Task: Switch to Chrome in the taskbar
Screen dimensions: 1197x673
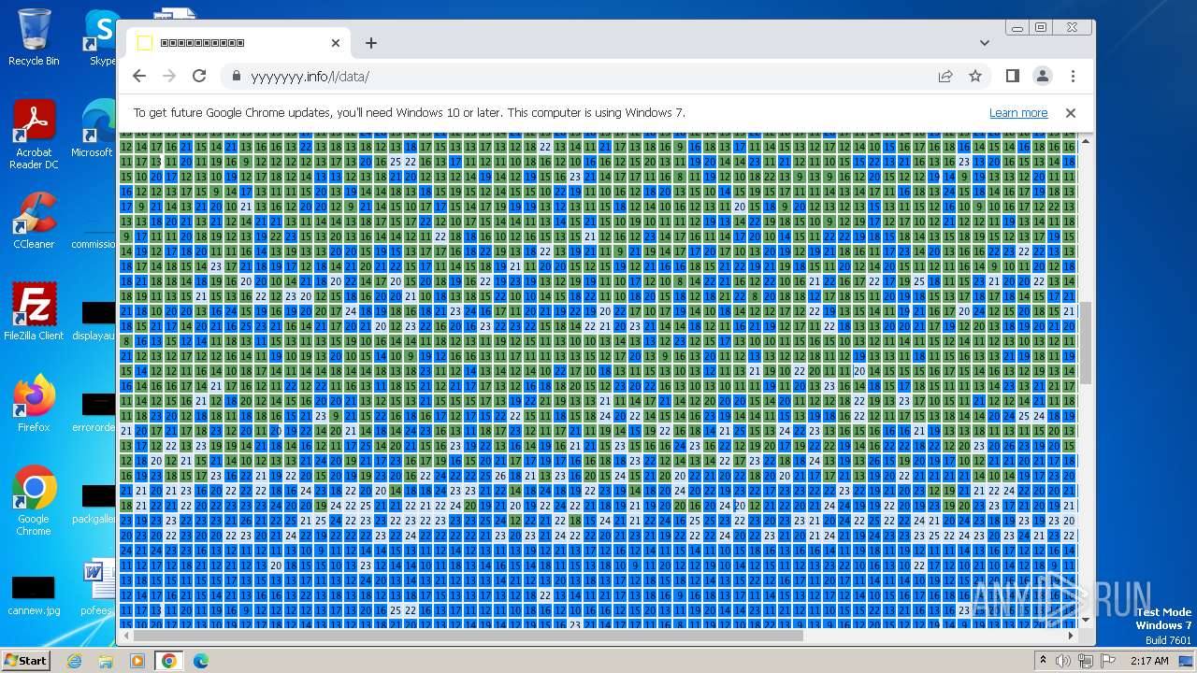Action: click(x=169, y=661)
